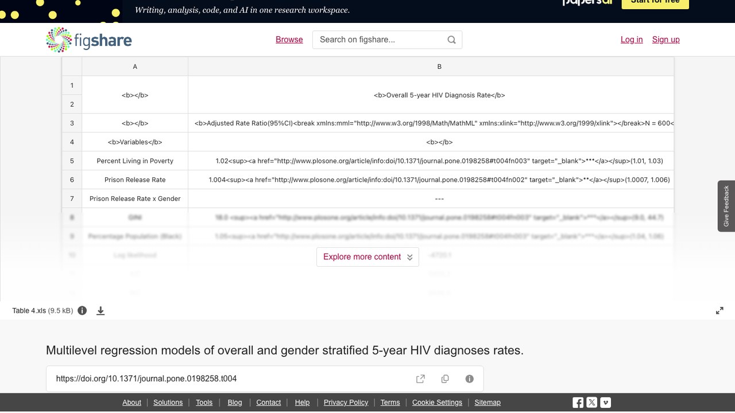This screenshot has width=735, height=413.
Task: Click the search magnifier icon
Action: (x=451, y=40)
